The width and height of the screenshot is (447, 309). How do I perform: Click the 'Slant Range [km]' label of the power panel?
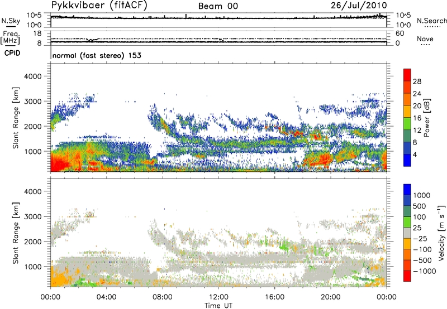click(x=16, y=118)
